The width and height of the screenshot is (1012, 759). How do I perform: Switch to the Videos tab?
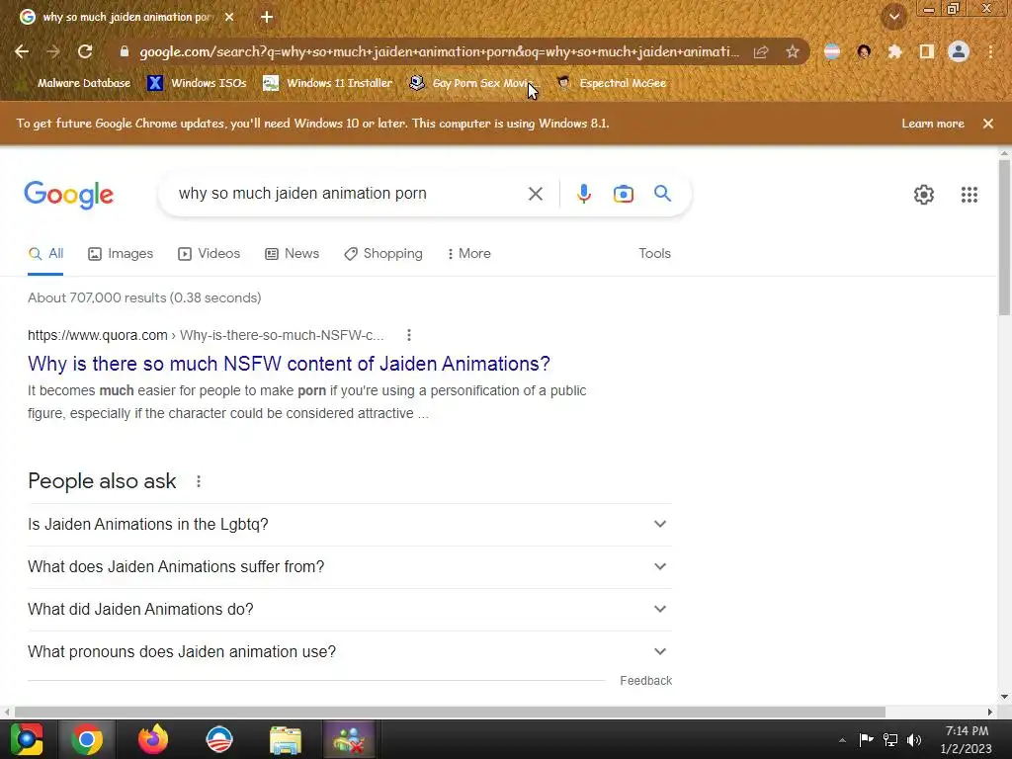coord(210,254)
